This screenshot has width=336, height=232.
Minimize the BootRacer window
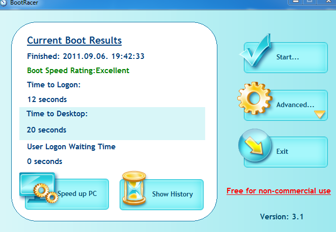click(x=295, y=2)
